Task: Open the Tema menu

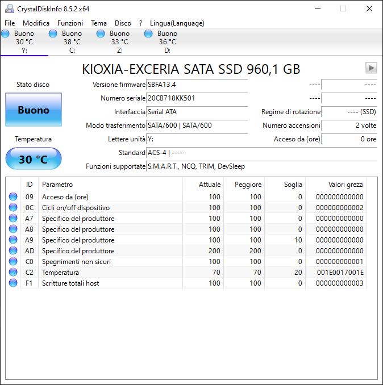Action: point(99,23)
